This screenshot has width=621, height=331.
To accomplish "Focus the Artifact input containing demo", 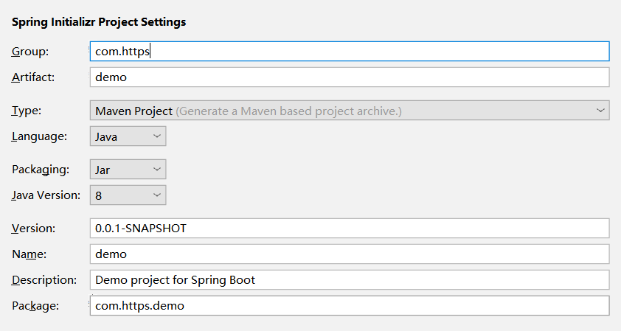I will pos(349,77).
